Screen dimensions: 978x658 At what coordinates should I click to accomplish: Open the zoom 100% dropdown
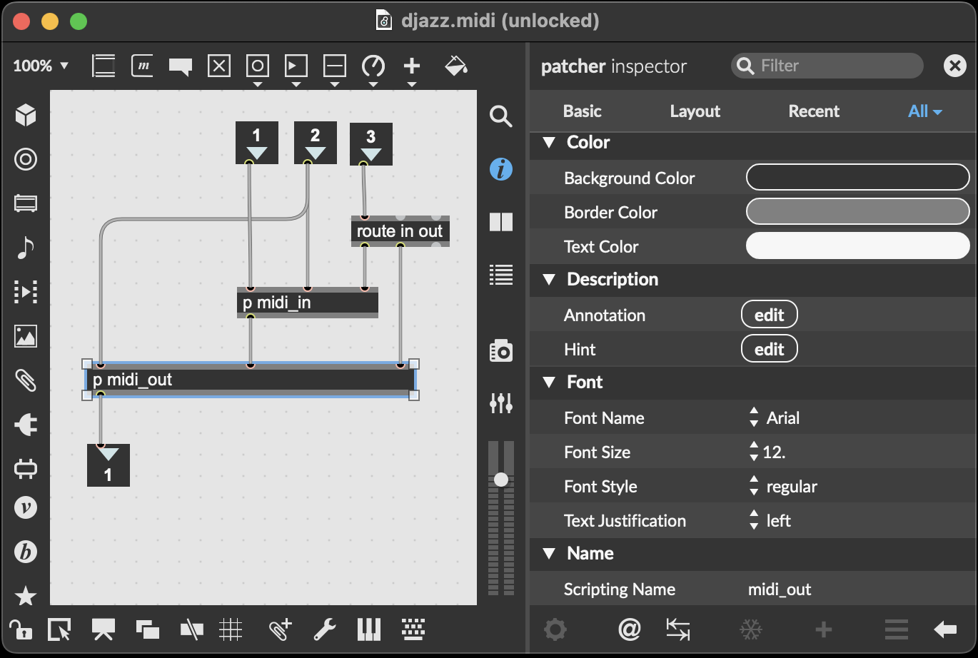tap(41, 66)
